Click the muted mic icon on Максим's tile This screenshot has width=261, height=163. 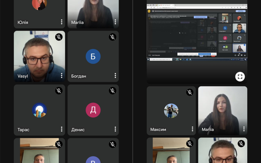coord(190,92)
